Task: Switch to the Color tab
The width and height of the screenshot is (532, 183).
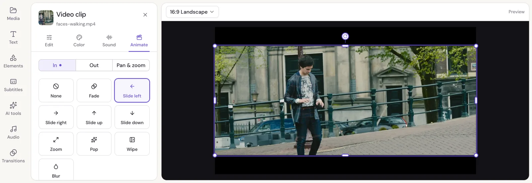Action: 79,41
